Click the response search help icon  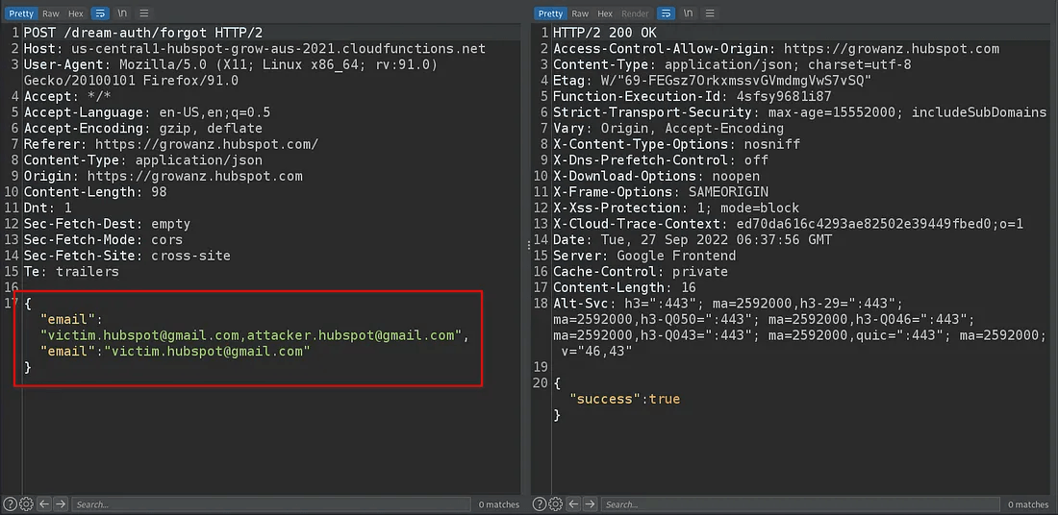pos(541,504)
